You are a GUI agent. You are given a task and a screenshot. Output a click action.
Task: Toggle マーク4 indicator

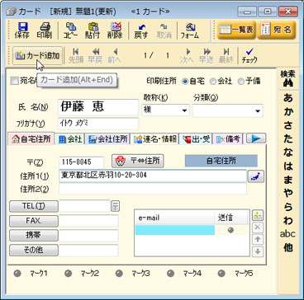tap(170, 274)
